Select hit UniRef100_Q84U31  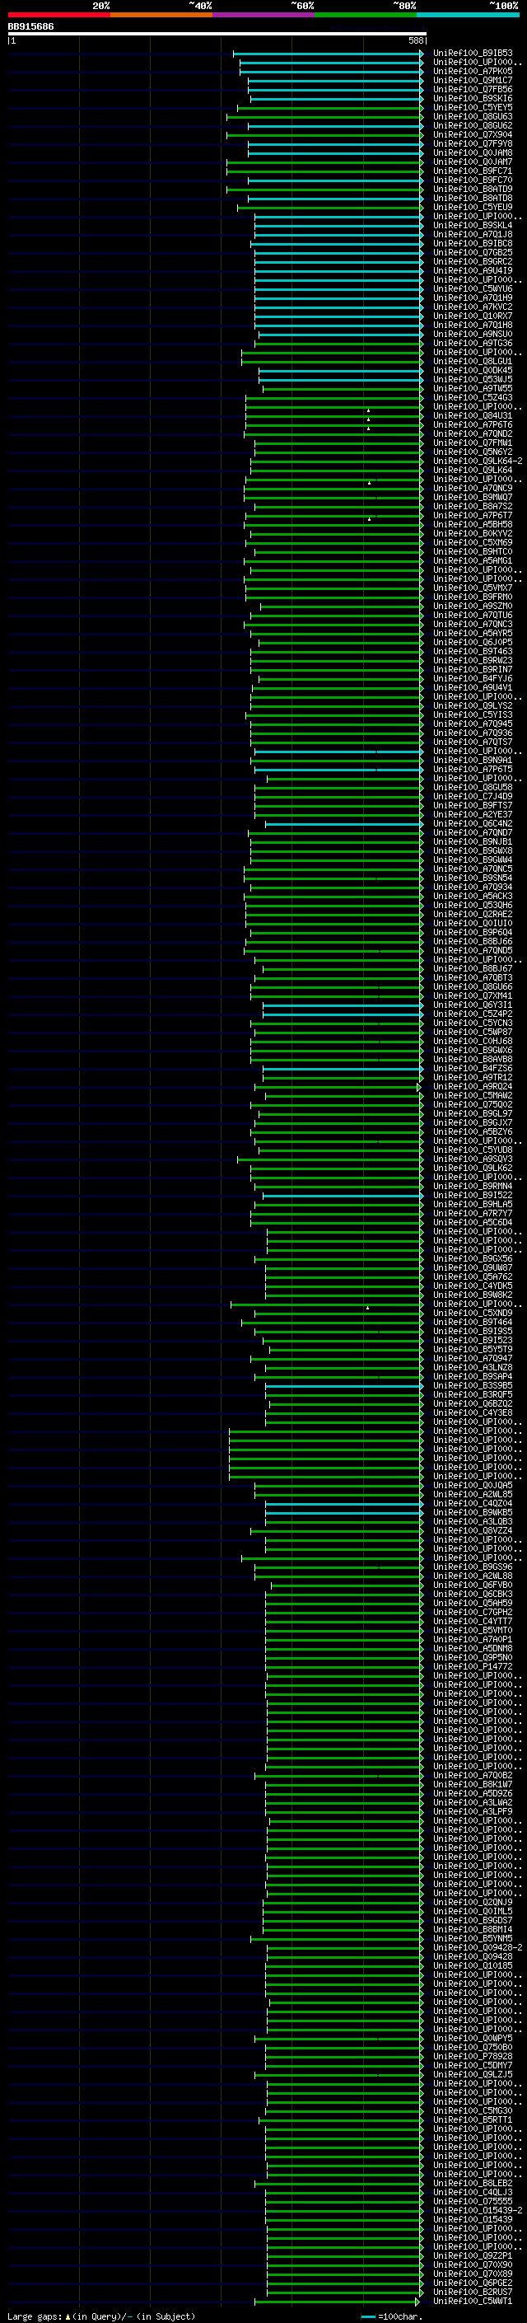click(473, 415)
